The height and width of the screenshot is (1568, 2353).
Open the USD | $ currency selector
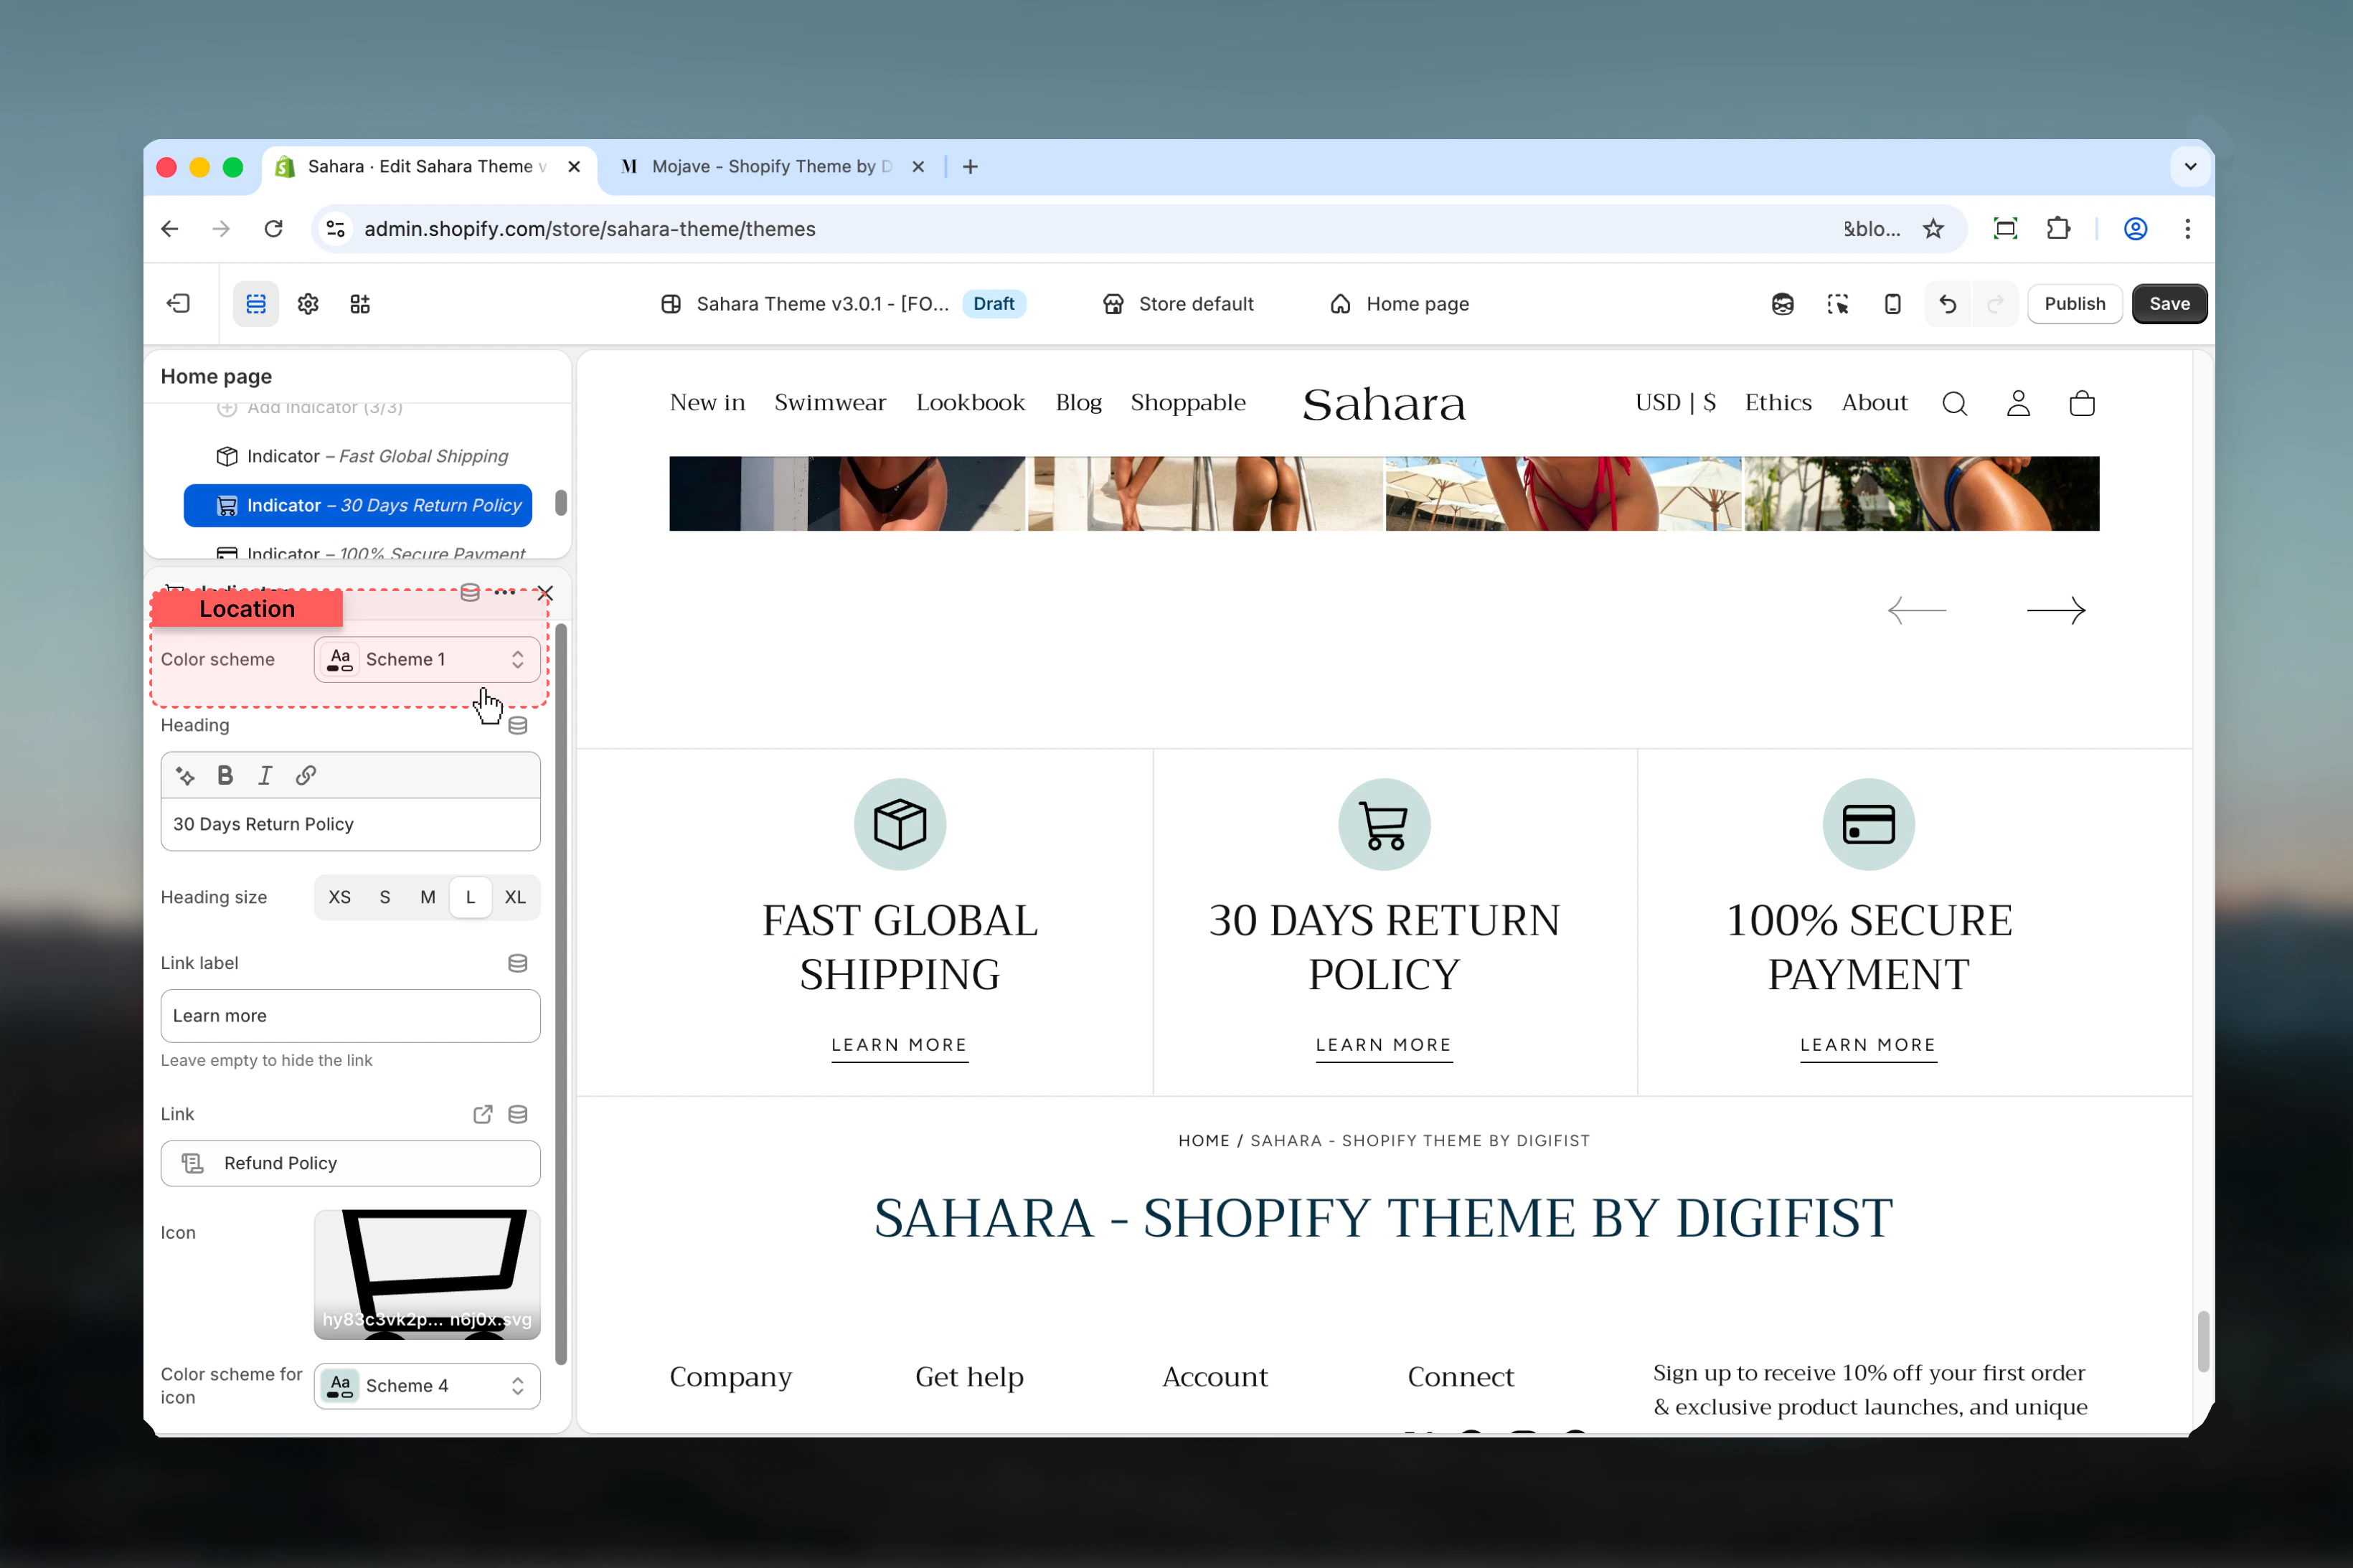(1675, 403)
